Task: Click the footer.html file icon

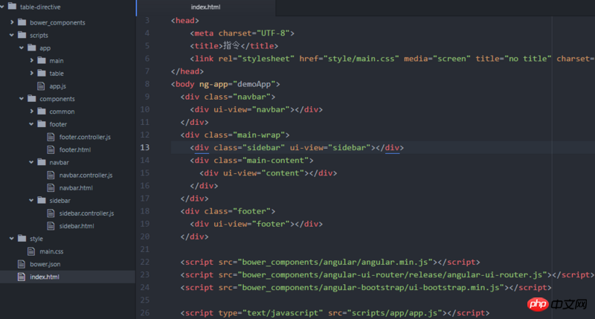Action: (51, 149)
